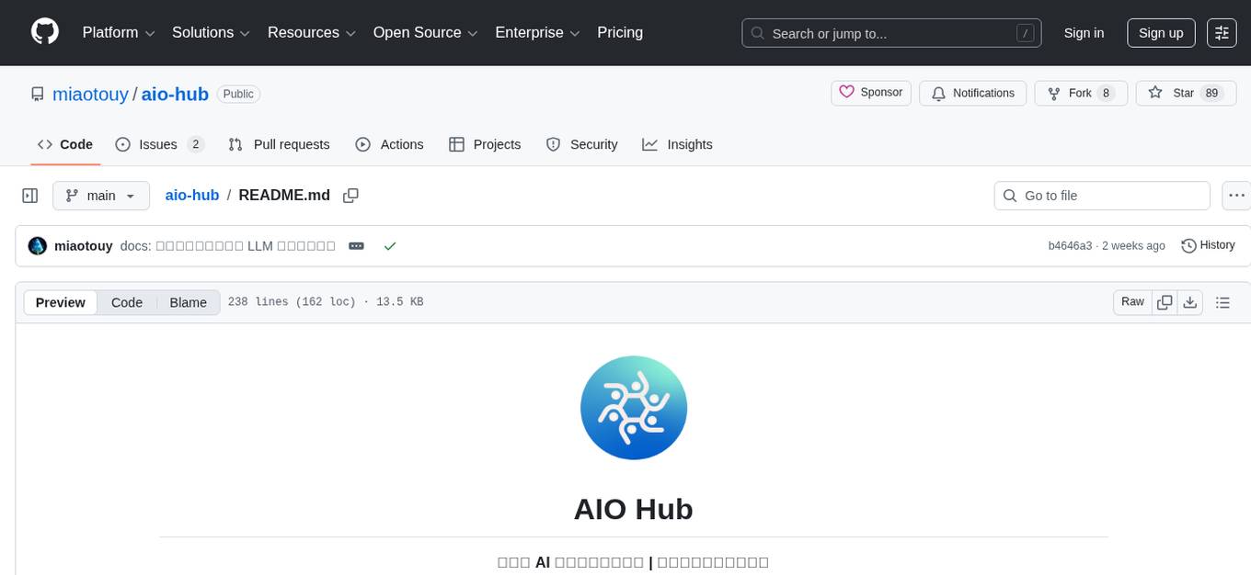Expand the Open Source navigation menu
Image resolution: width=1251 pixels, height=575 pixels.
point(424,32)
